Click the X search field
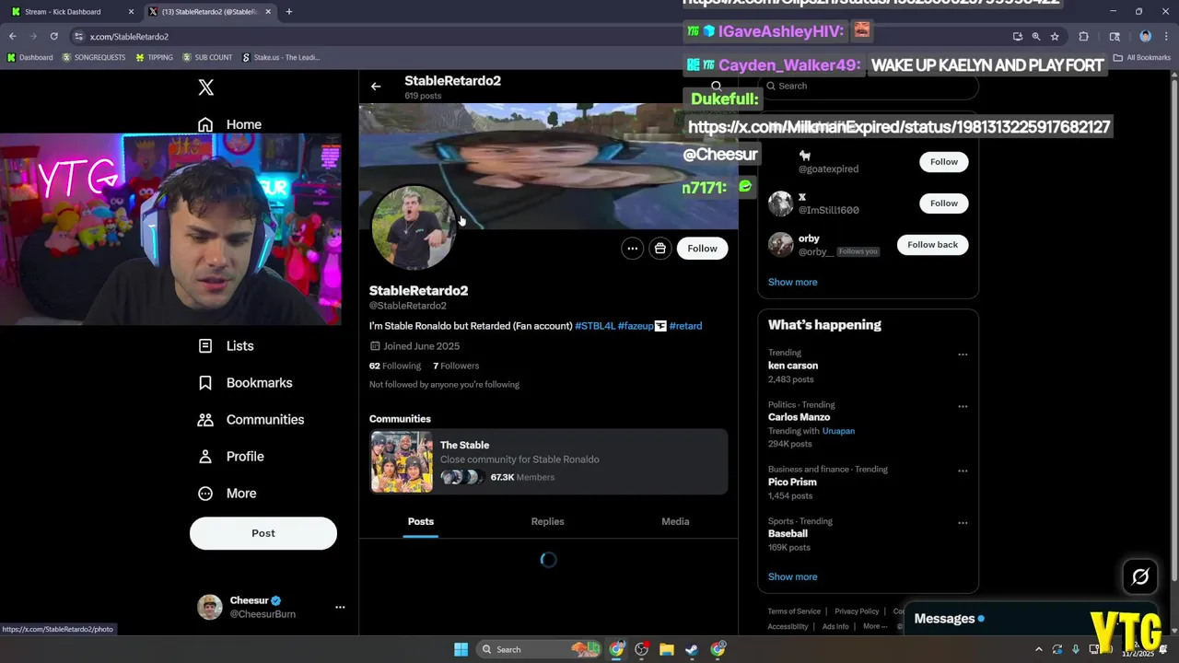Image resolution: width=1179 pixels, height=663 pixels. pos(868,86)
